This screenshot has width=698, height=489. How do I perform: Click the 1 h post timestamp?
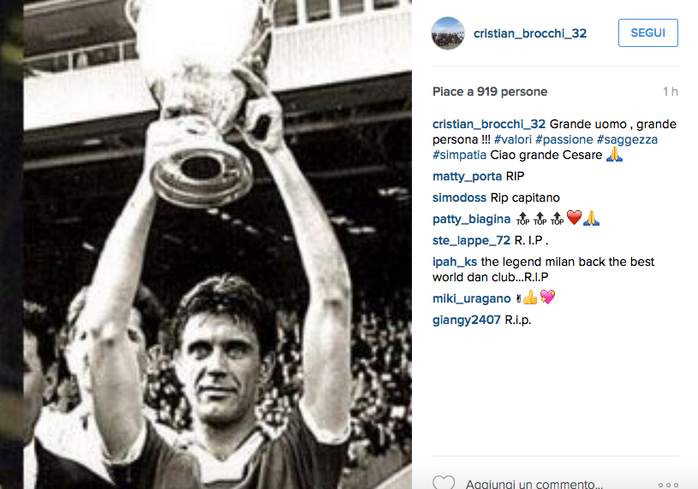[x=670, y=91]
